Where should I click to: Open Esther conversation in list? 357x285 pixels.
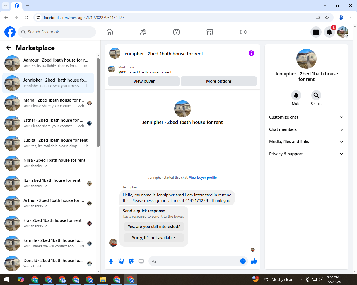(x=48, y=123)
